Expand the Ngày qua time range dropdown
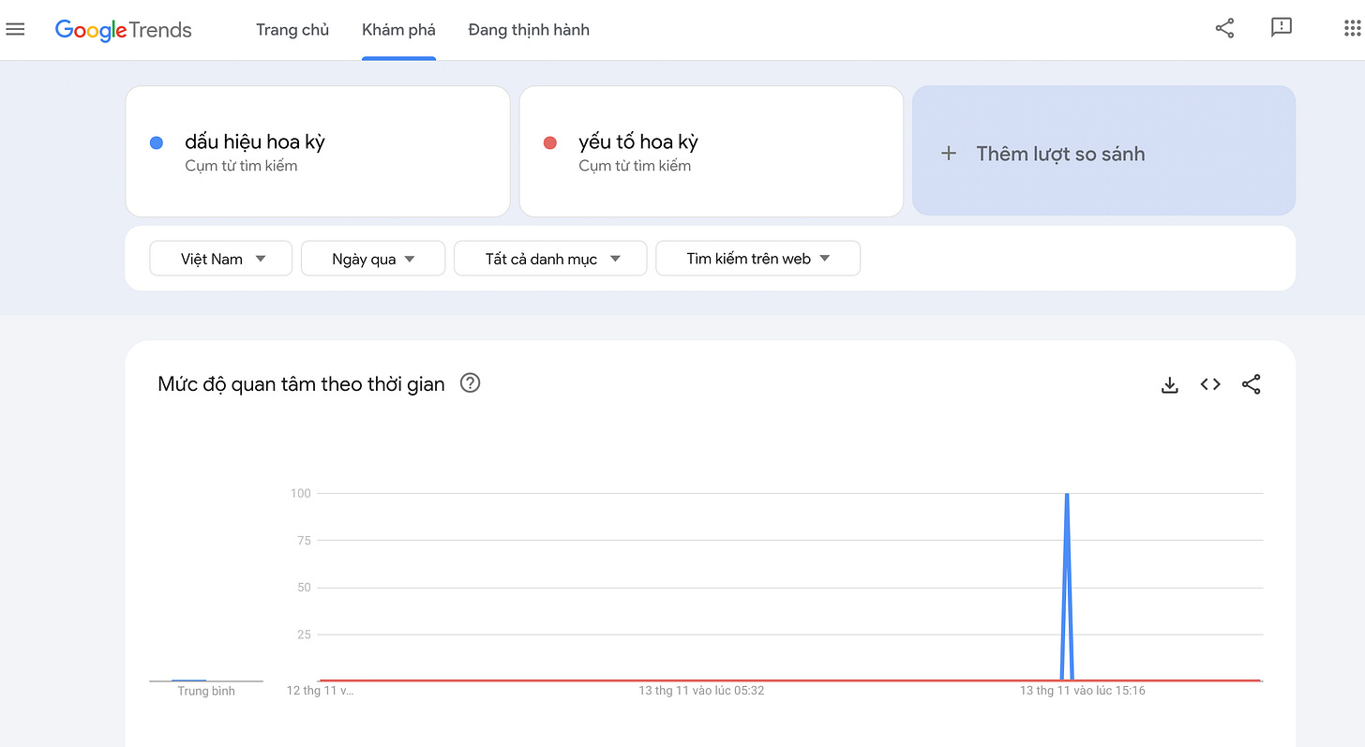This screenshot has width=1365, height=747. 373,259
